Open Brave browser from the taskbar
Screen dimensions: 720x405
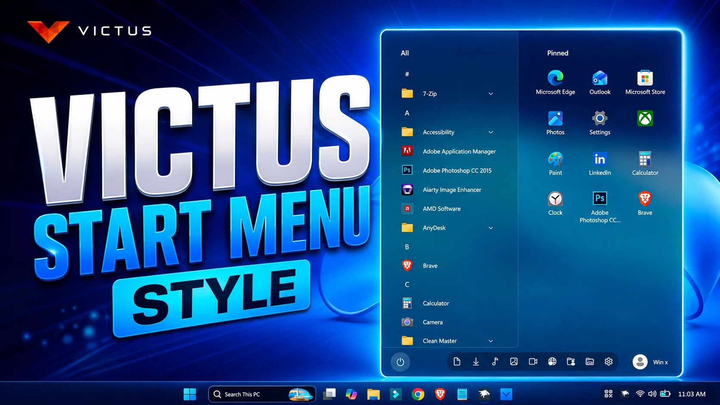440,394
